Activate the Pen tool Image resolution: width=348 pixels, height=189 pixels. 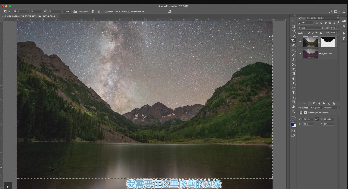click(293, 88)
